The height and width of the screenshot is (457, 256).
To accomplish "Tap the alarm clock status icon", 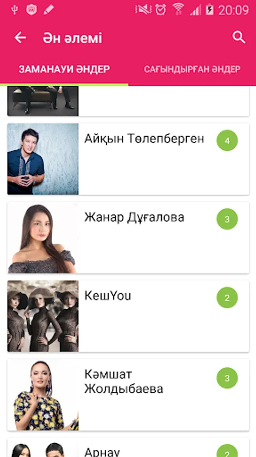I will [x=160, y=10].
